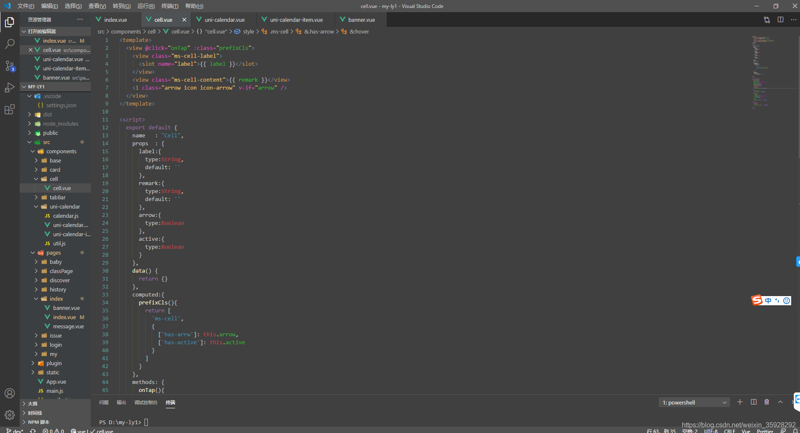Switch to the uni-calendar-item.vue tab

coord(296,20)
